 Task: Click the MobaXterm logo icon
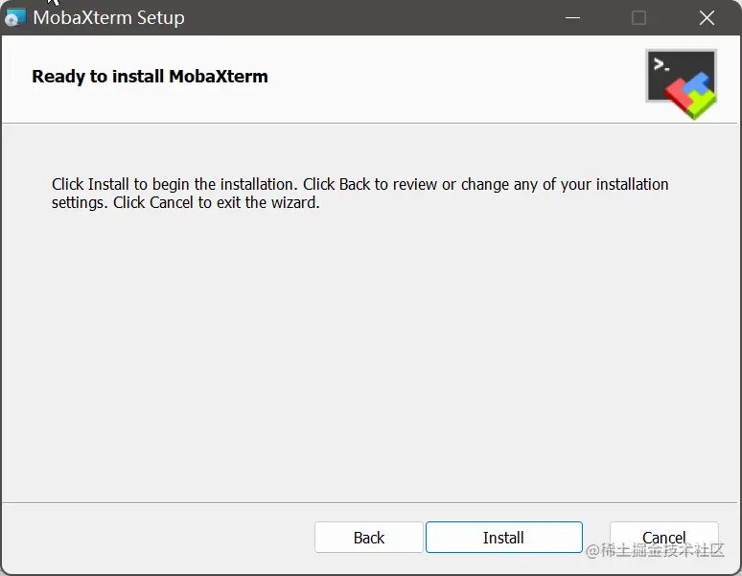[682, 84]
